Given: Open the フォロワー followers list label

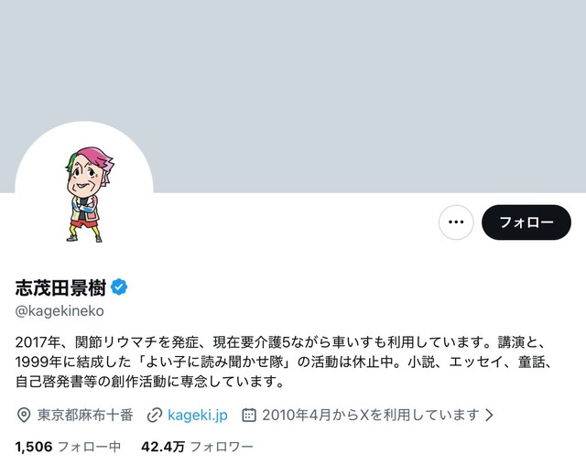Looking at the screenshot, I should click(x=222, y=447).
